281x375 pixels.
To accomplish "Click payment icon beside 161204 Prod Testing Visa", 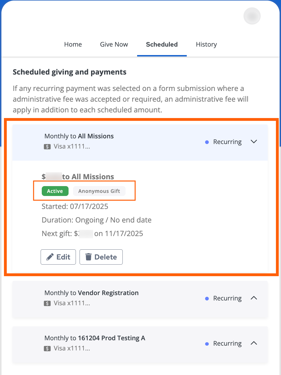I will coord(47,348).
